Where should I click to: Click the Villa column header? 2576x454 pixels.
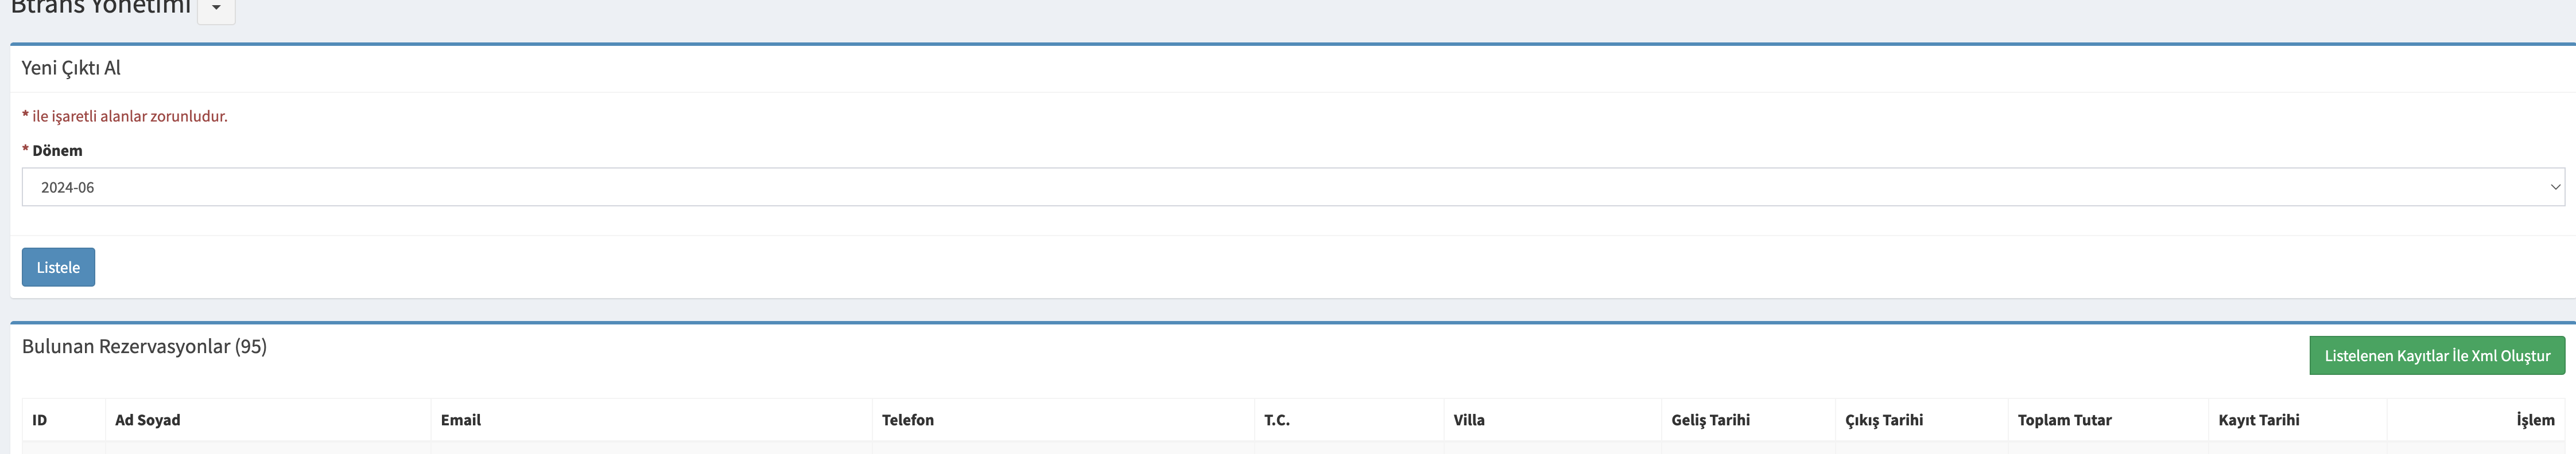tap(1470, 420)
